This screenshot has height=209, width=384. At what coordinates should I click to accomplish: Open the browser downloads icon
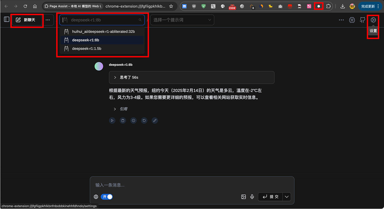(x=343, y=6)
